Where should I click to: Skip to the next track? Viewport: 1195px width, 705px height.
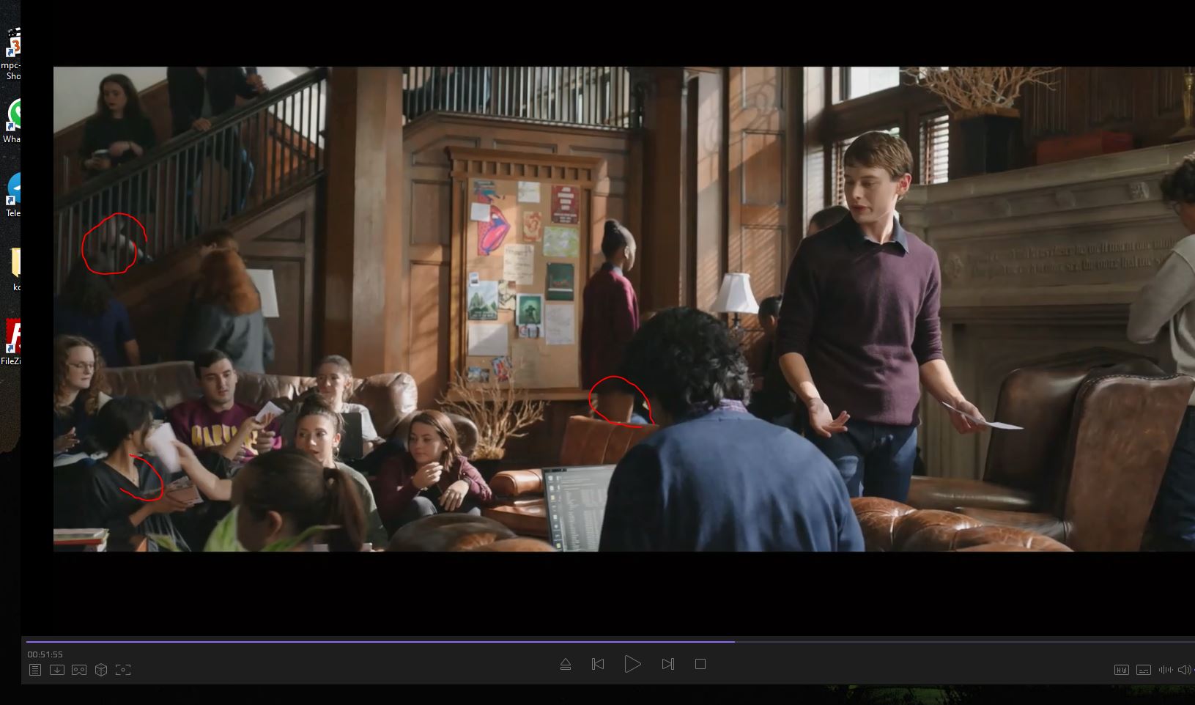(667, 664)
